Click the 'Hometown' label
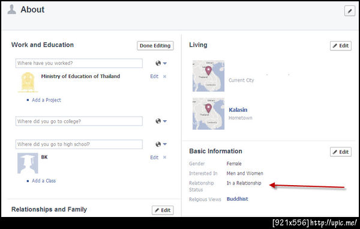The height and width of the screenshot is (229, 360). click(x=241, y=118)
